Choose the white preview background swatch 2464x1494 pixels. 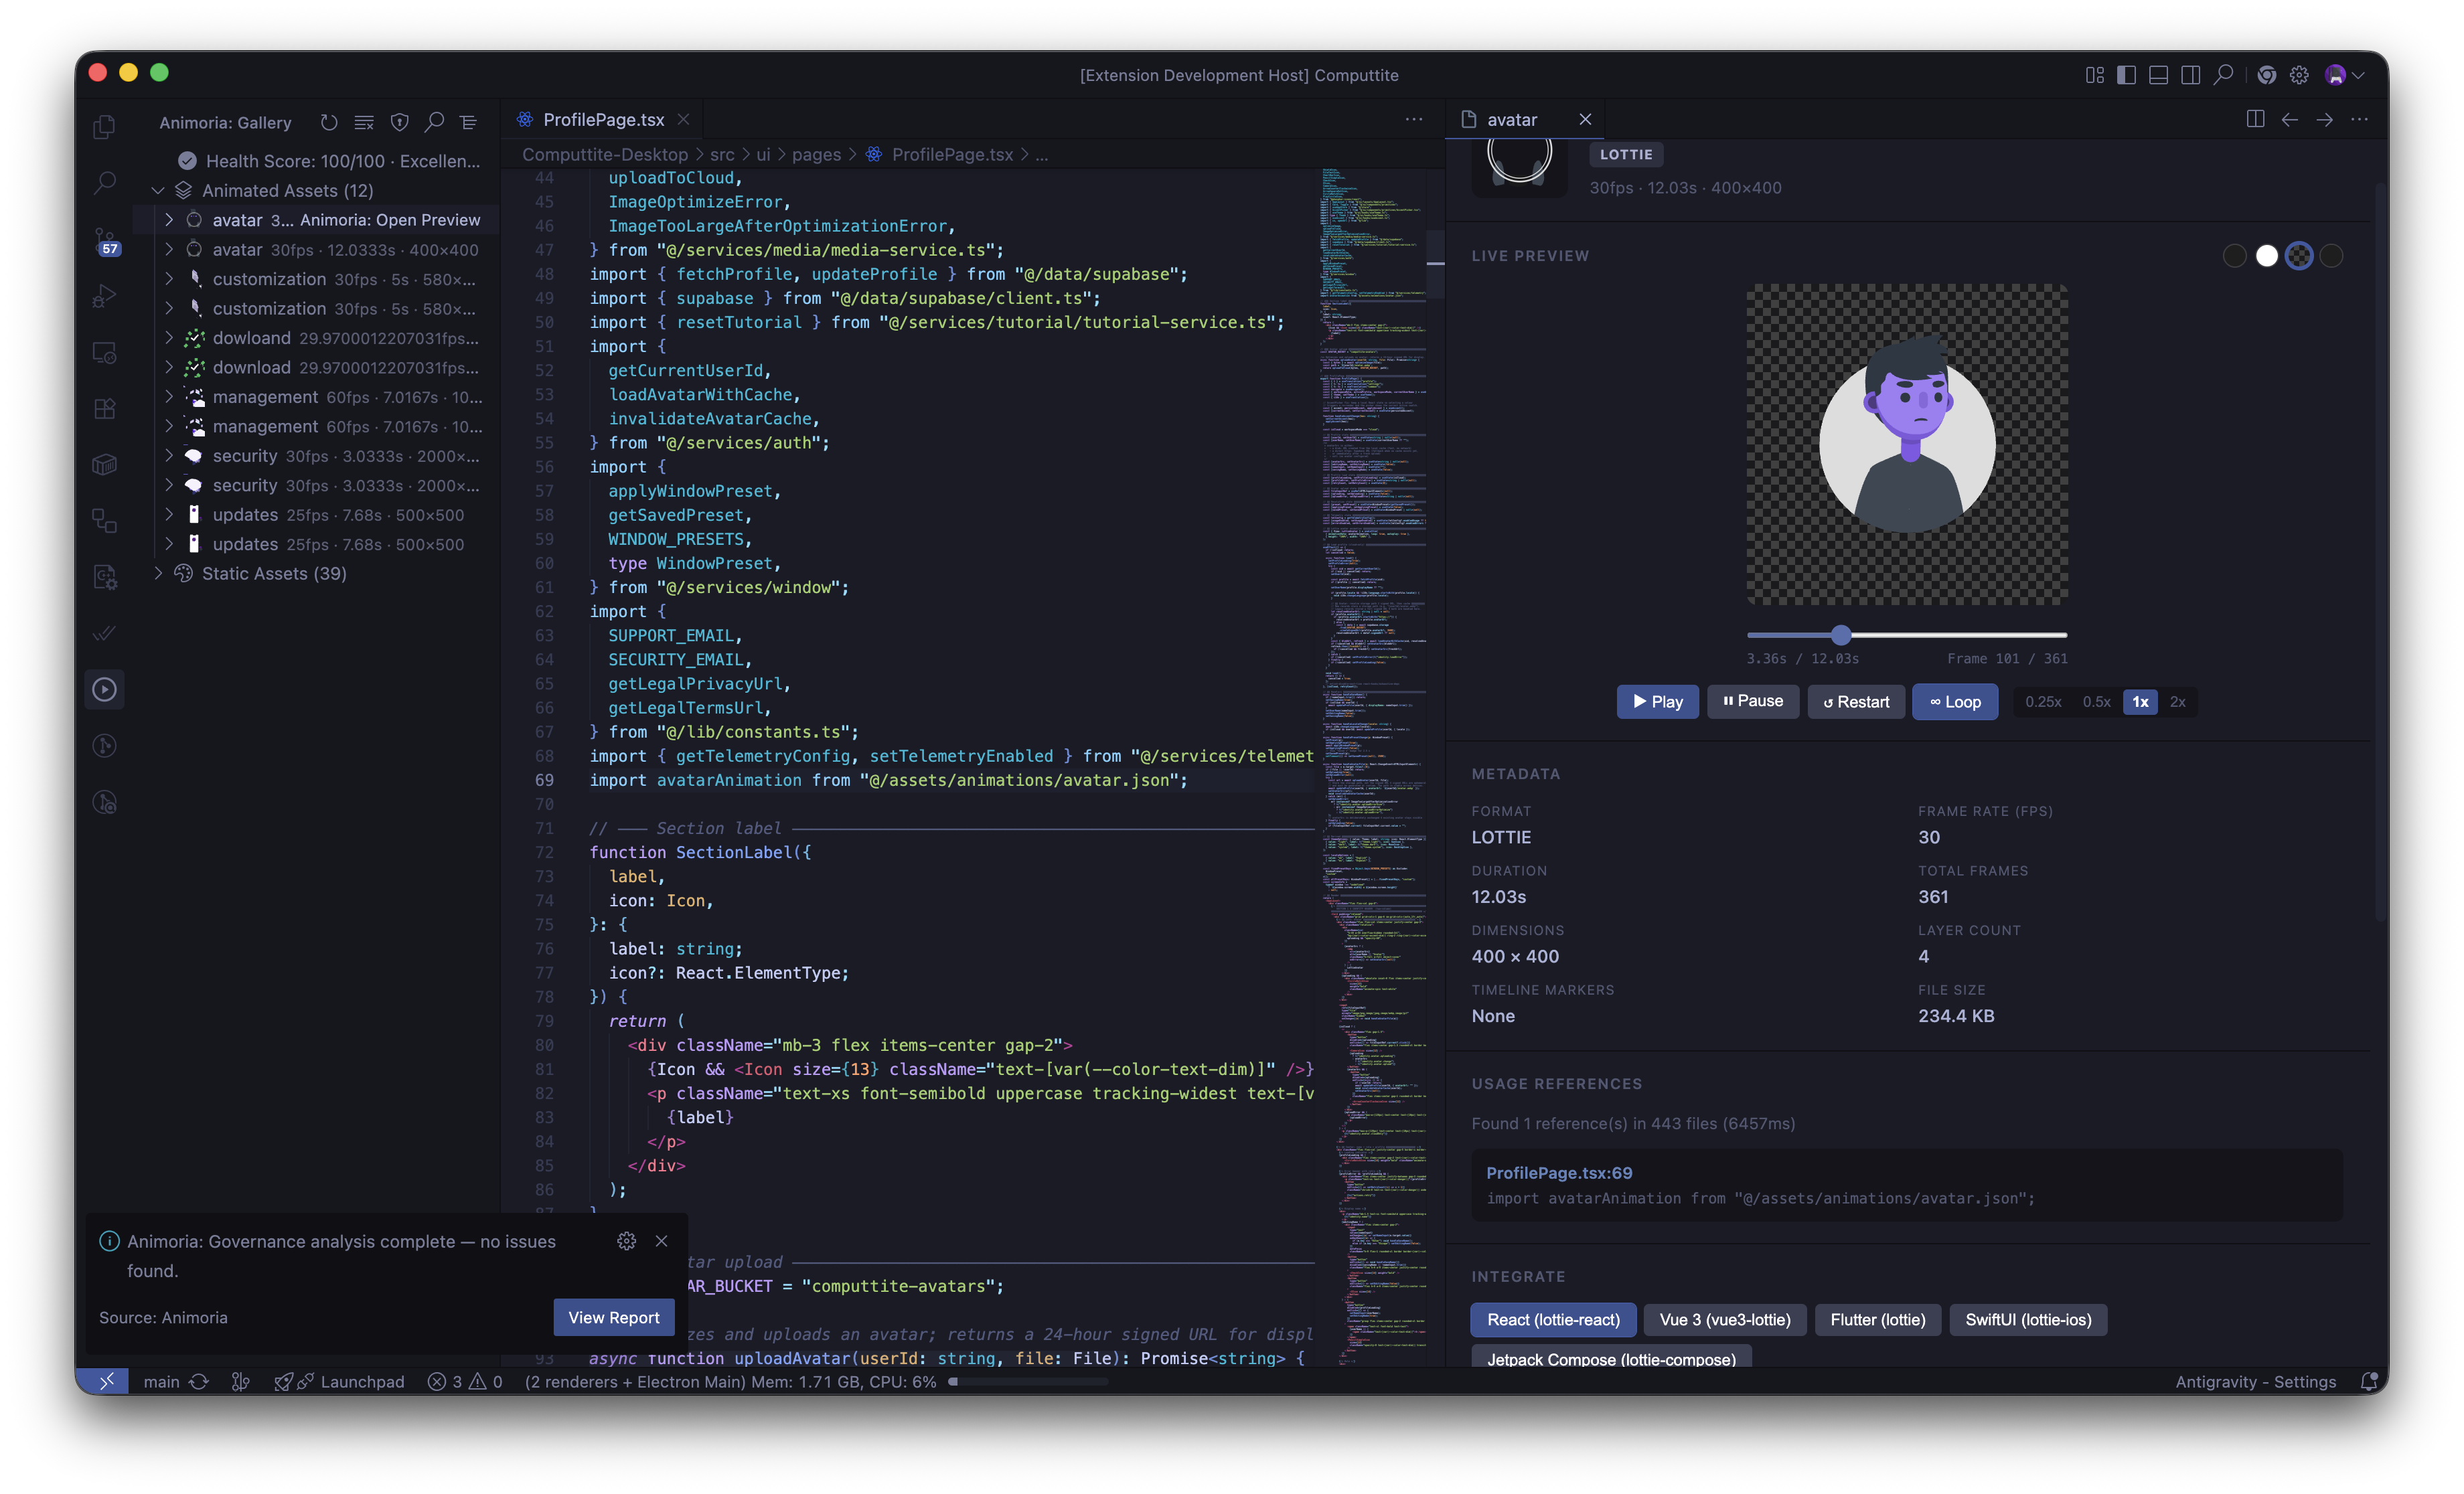coord(2266,256)
